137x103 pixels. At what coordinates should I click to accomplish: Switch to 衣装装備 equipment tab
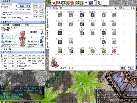point(16,25)
